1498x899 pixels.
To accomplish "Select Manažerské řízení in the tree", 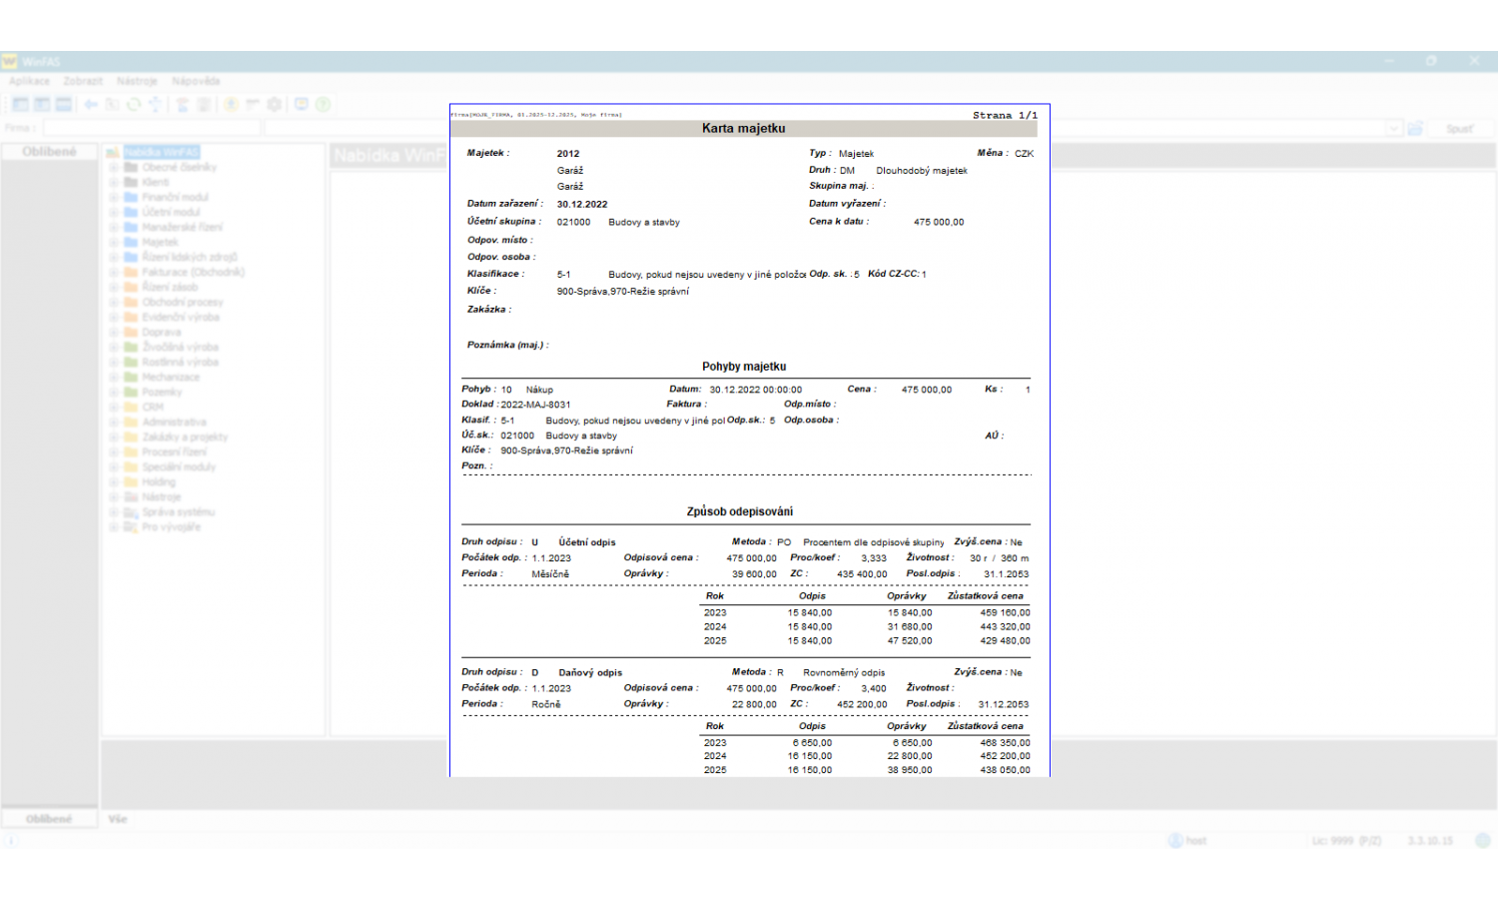I will pyautogui.click(x=182, y=227).
